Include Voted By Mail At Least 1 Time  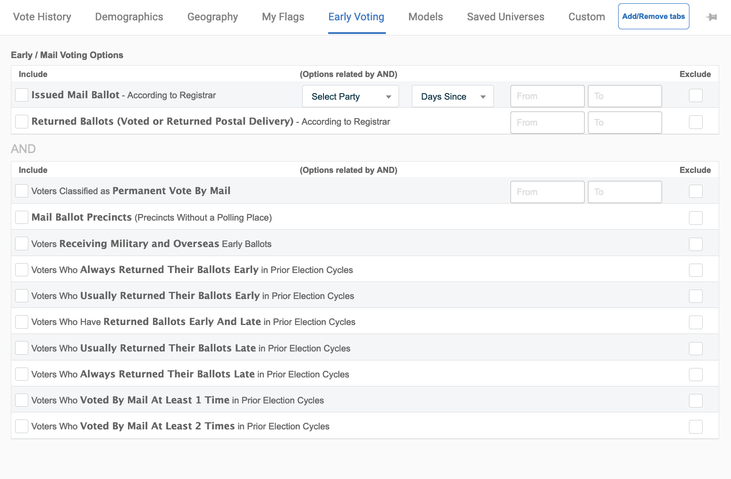pyautogui.click(x=22, y=400)
